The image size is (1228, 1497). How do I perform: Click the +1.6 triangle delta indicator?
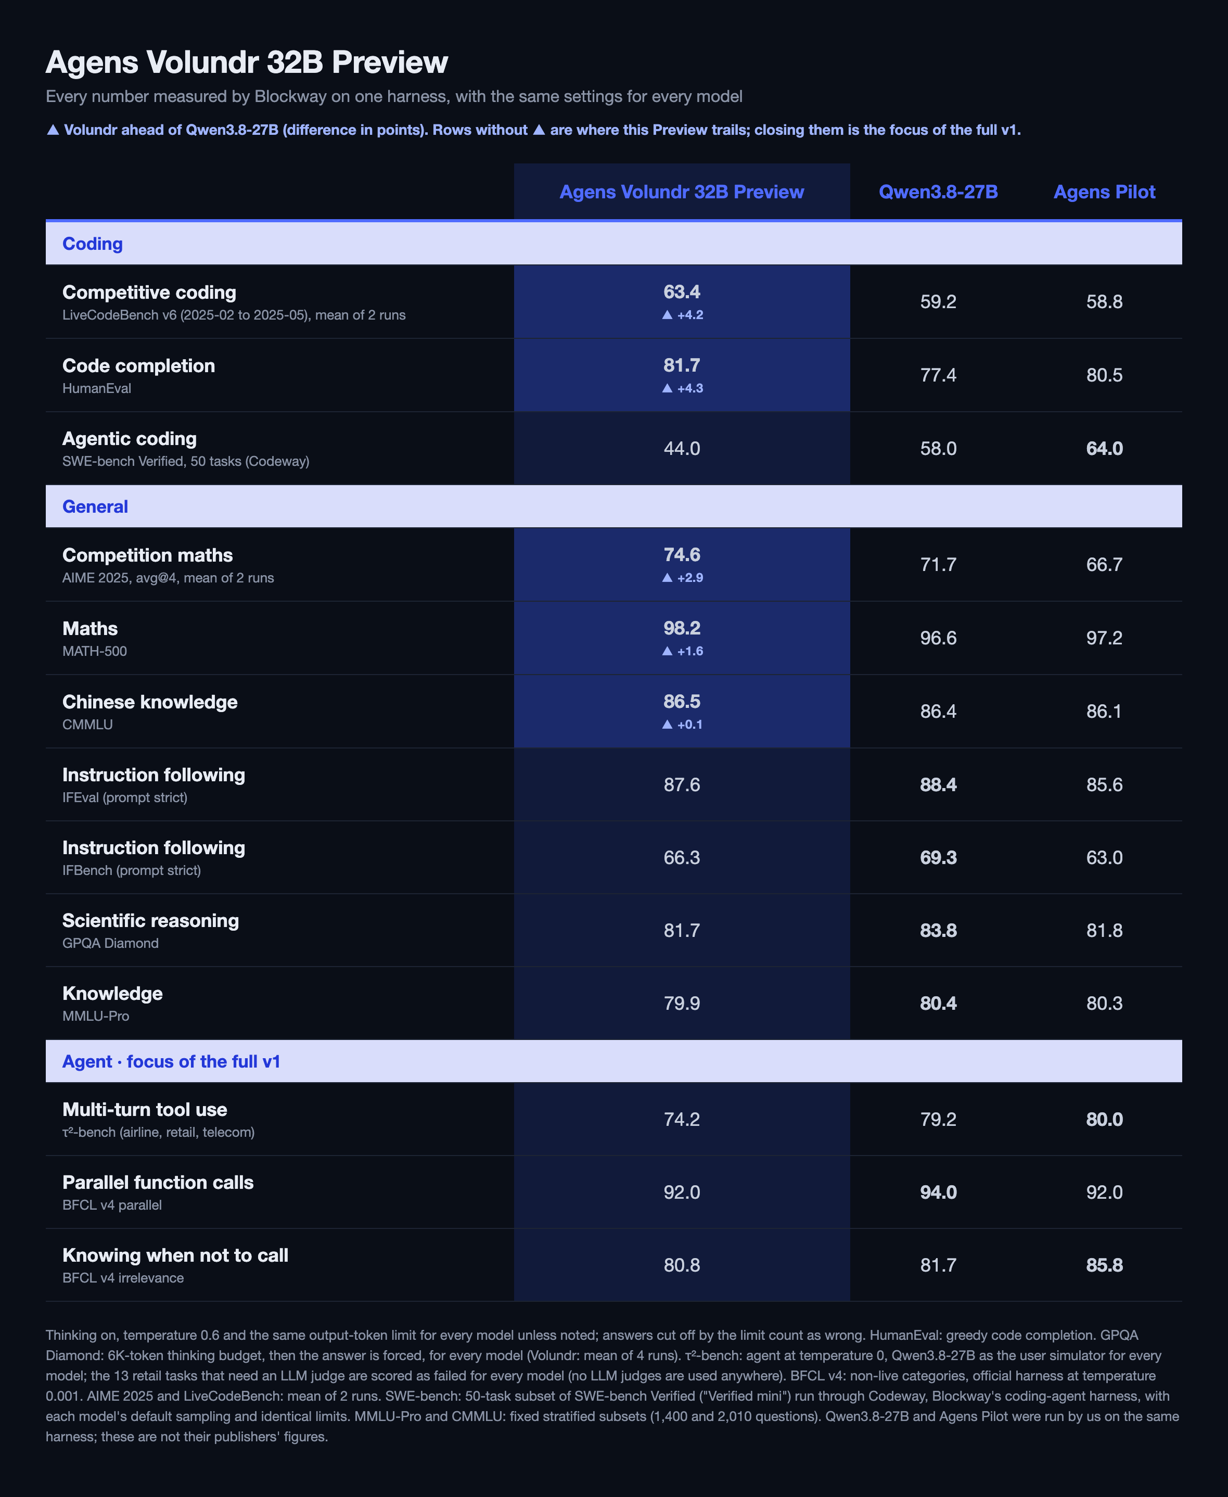(682, 651)
